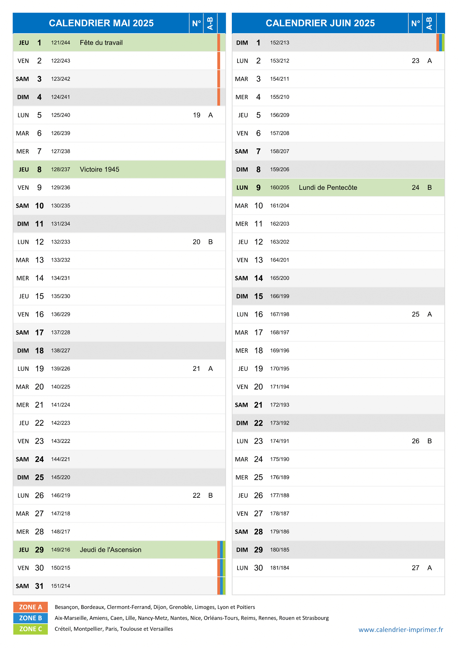The image size is (458, 648).
Task: Click the June A-B column header
Action: point(429,23)
